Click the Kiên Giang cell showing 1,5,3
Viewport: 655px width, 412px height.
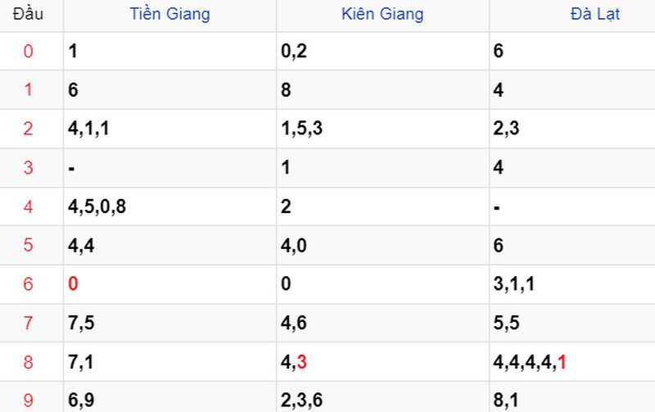(382, 129)
